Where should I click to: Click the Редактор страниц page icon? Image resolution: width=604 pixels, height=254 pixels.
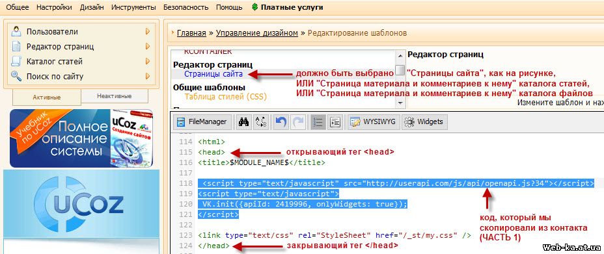16,47
